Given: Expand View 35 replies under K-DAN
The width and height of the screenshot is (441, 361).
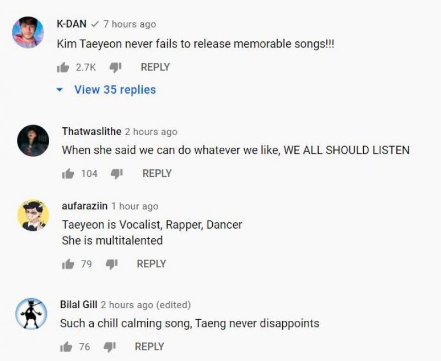Looking at the screenshot, I should click(x=115, y=90).
